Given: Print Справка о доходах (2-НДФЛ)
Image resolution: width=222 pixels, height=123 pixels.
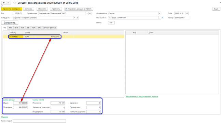Looking at the screenshot, I should pyautogui.click(x=79, y=9).
